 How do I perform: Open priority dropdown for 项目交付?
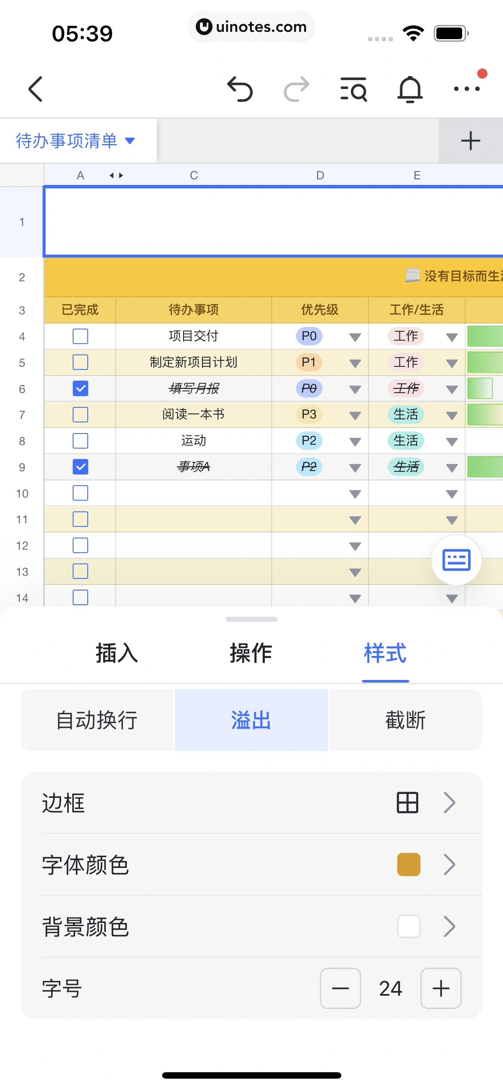(355, 337)
